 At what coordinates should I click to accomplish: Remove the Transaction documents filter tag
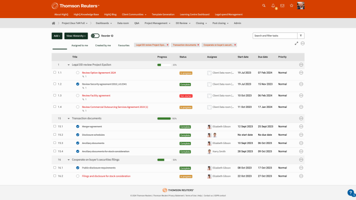198,45
